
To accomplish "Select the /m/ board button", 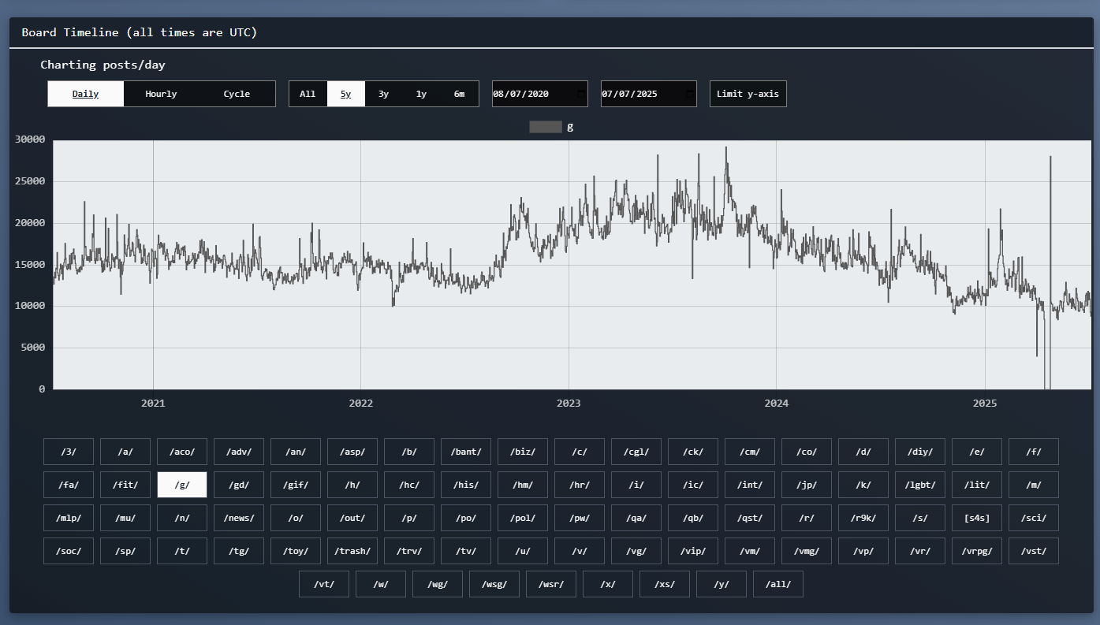I will 1034,485.
